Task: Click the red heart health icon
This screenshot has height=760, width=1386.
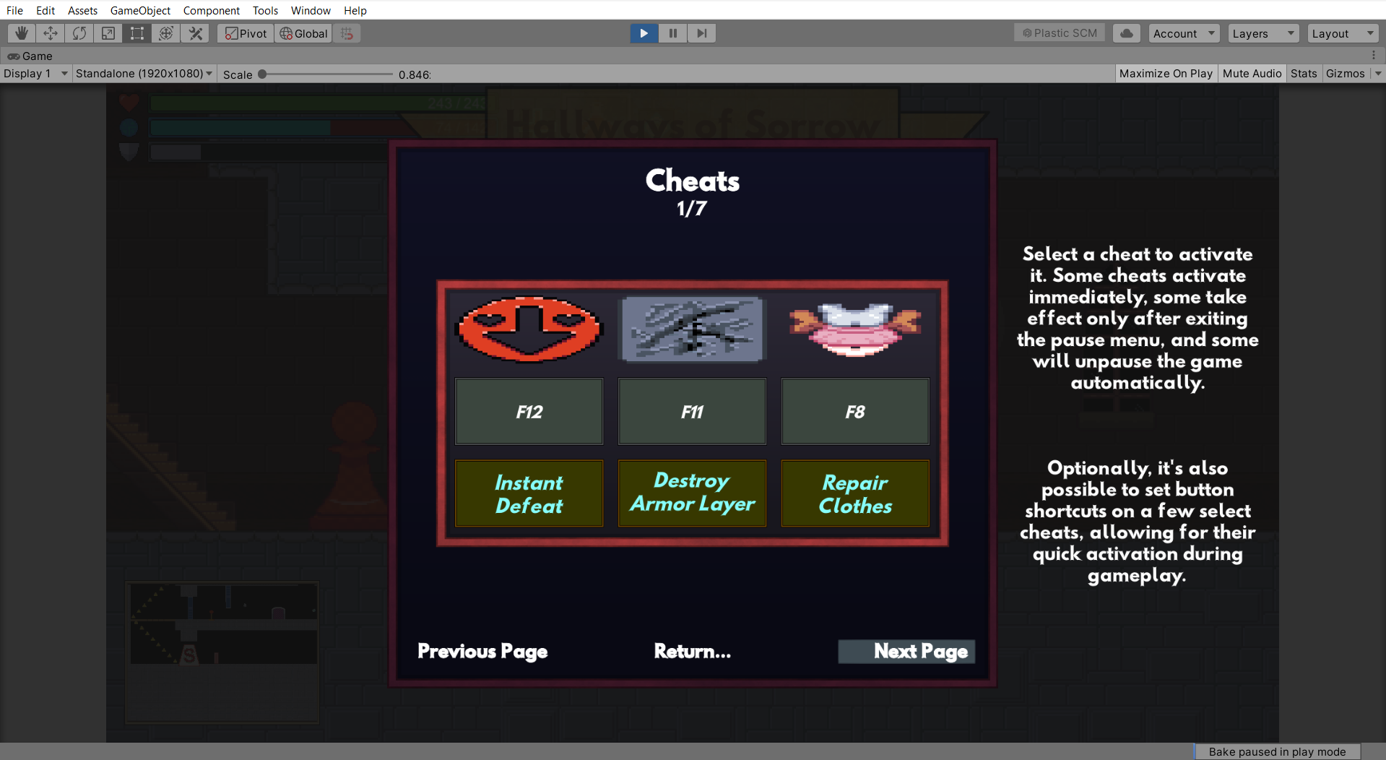Action: click(129, 103)
